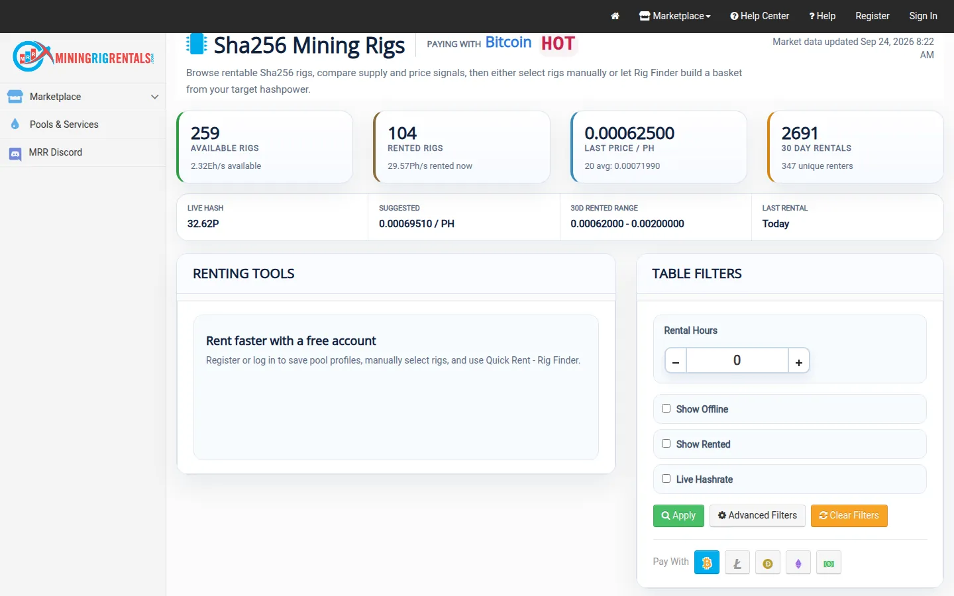Click the Marketplace storefront icon in sidebar
This screenshot has width=954, height=596.
click(x=15, y=97)
